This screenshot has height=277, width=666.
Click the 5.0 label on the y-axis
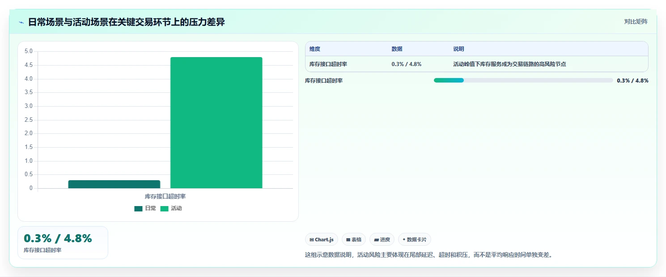[x=29, y=51]
